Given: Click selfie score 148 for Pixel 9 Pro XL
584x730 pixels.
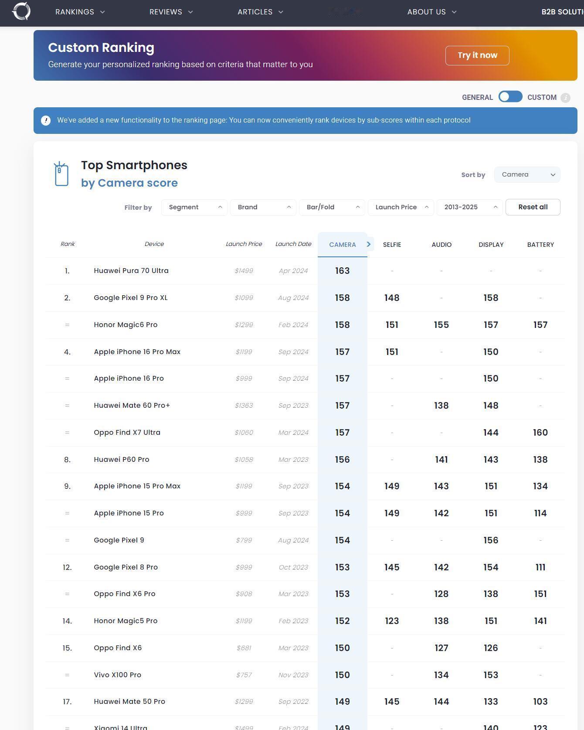Looking at the screenshot, I should 392,298.
